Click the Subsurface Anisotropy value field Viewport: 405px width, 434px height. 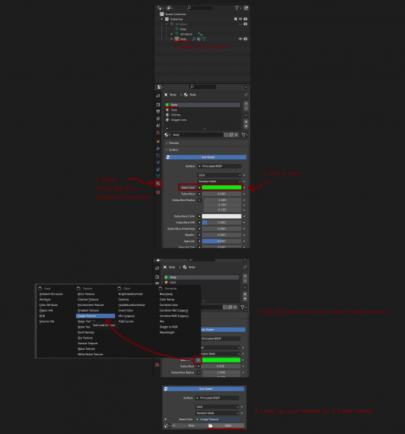[x=221, y=229]
